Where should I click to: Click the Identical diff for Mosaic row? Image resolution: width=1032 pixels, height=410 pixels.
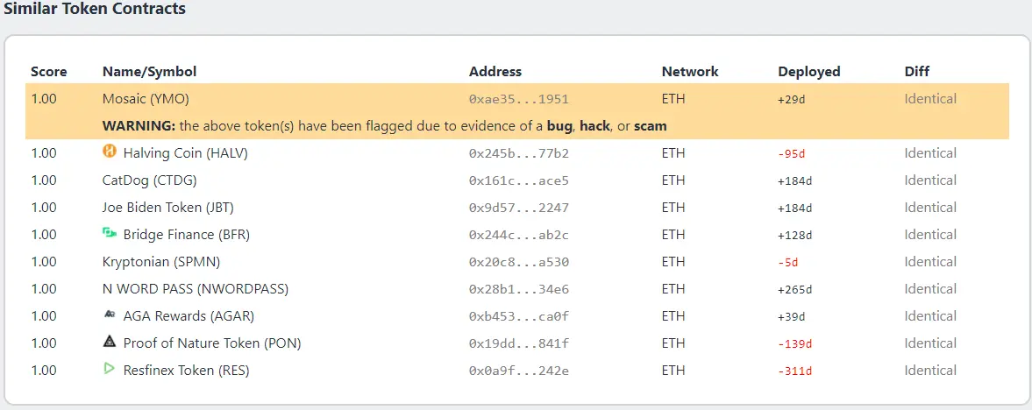coord(930,99)
